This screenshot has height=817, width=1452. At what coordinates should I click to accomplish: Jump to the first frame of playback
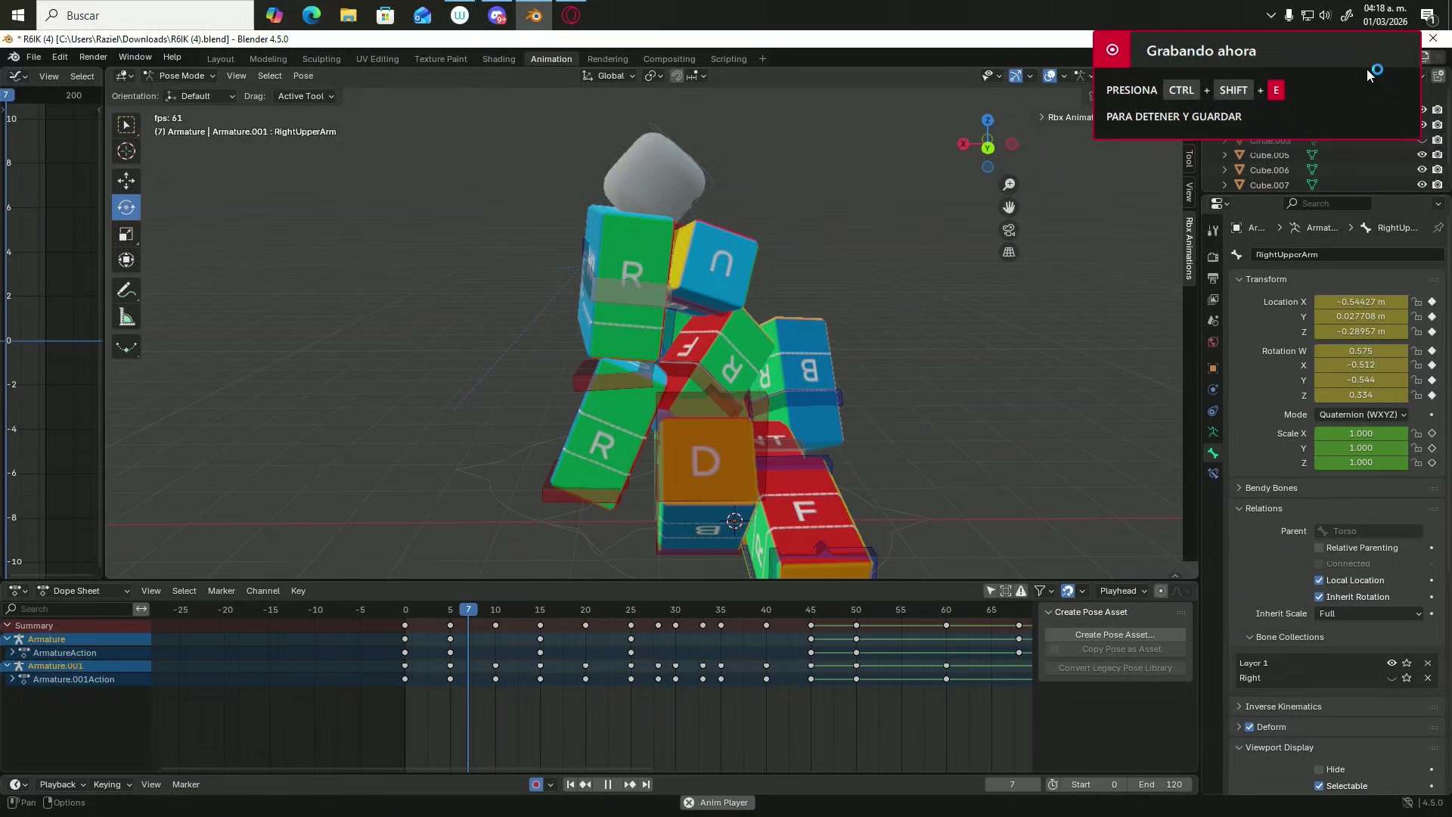[570, 784]
